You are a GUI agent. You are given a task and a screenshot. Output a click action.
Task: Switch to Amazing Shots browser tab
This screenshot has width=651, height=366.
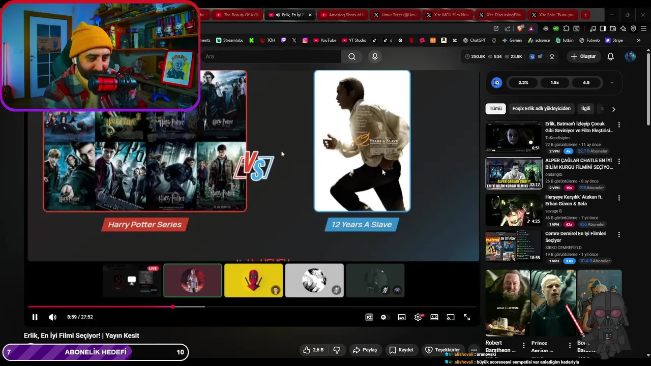coord(342,15)
